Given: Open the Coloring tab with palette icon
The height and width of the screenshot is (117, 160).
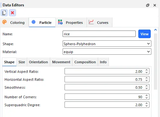Looking at the screenshot, I should point(14,23).
